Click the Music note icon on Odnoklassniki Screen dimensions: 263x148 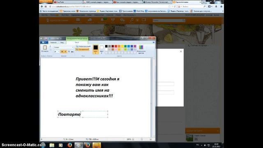[132, 20]
